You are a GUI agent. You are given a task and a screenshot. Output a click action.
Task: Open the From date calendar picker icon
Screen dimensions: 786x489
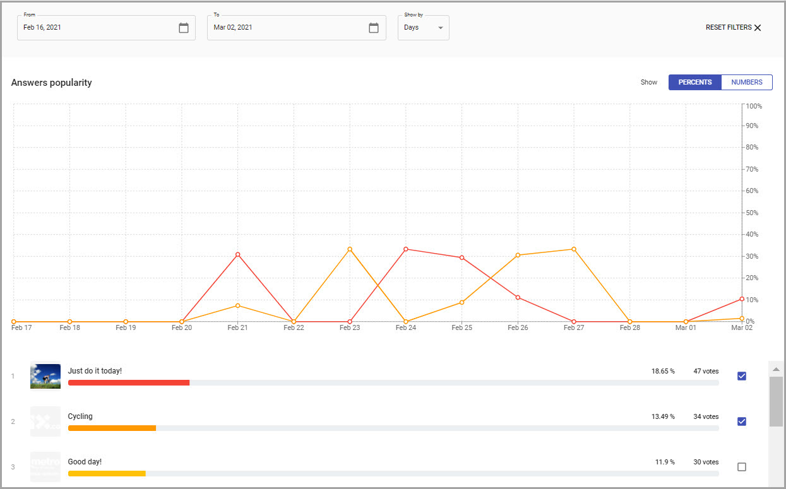tap(184, 28)
